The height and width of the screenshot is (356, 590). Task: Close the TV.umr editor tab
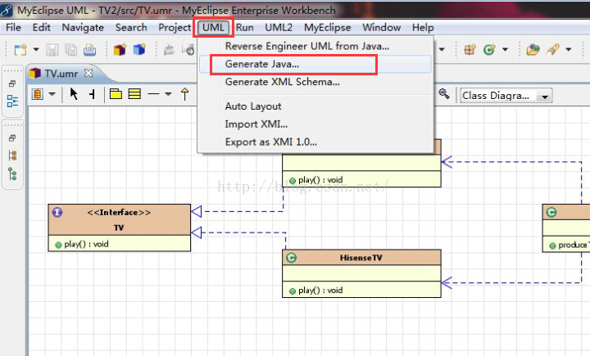[88, 73]
